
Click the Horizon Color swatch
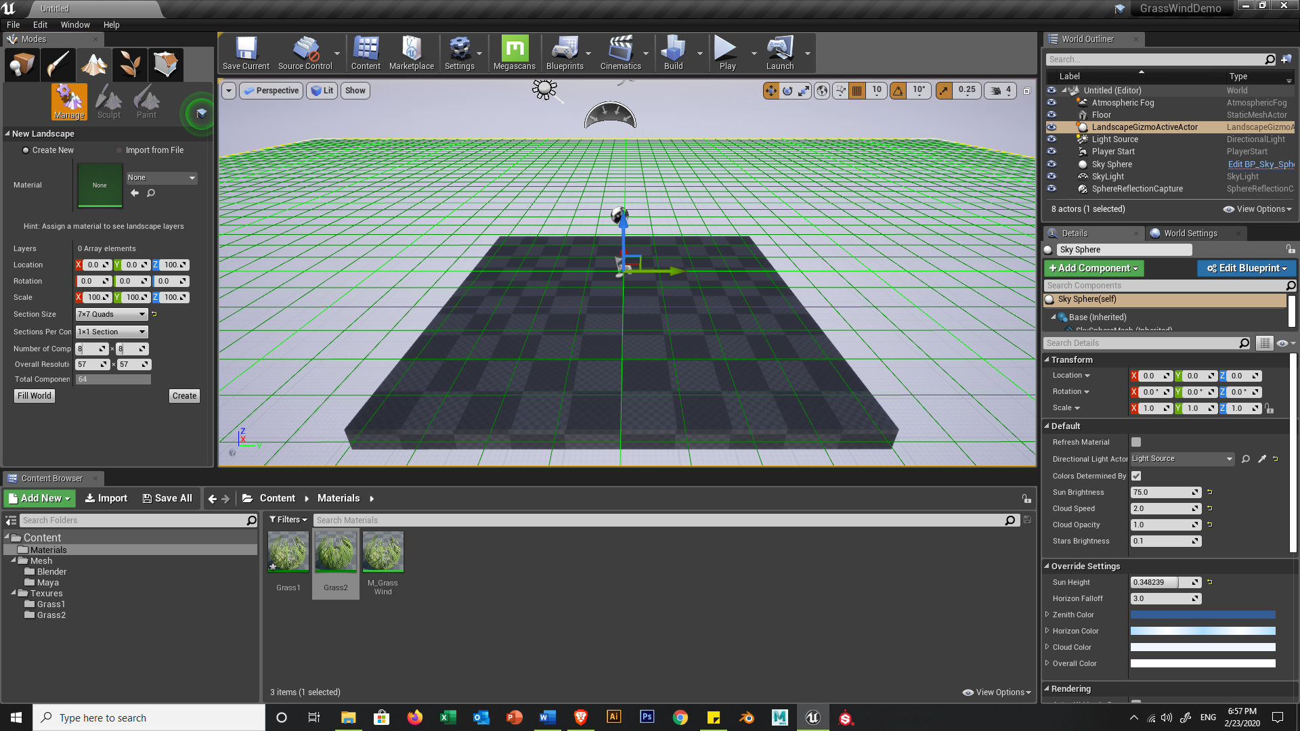(x=1202, y=631)
